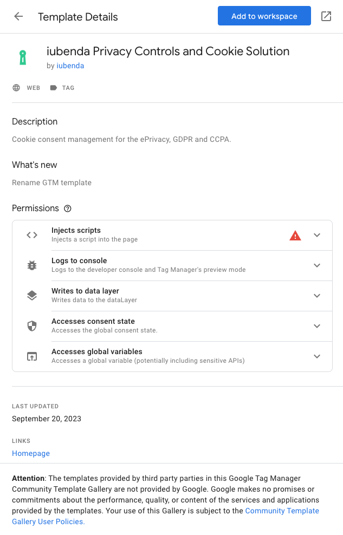343x535 pixels.
Task: Click the Permissions help question mark icon
Action: pos(68,208)
